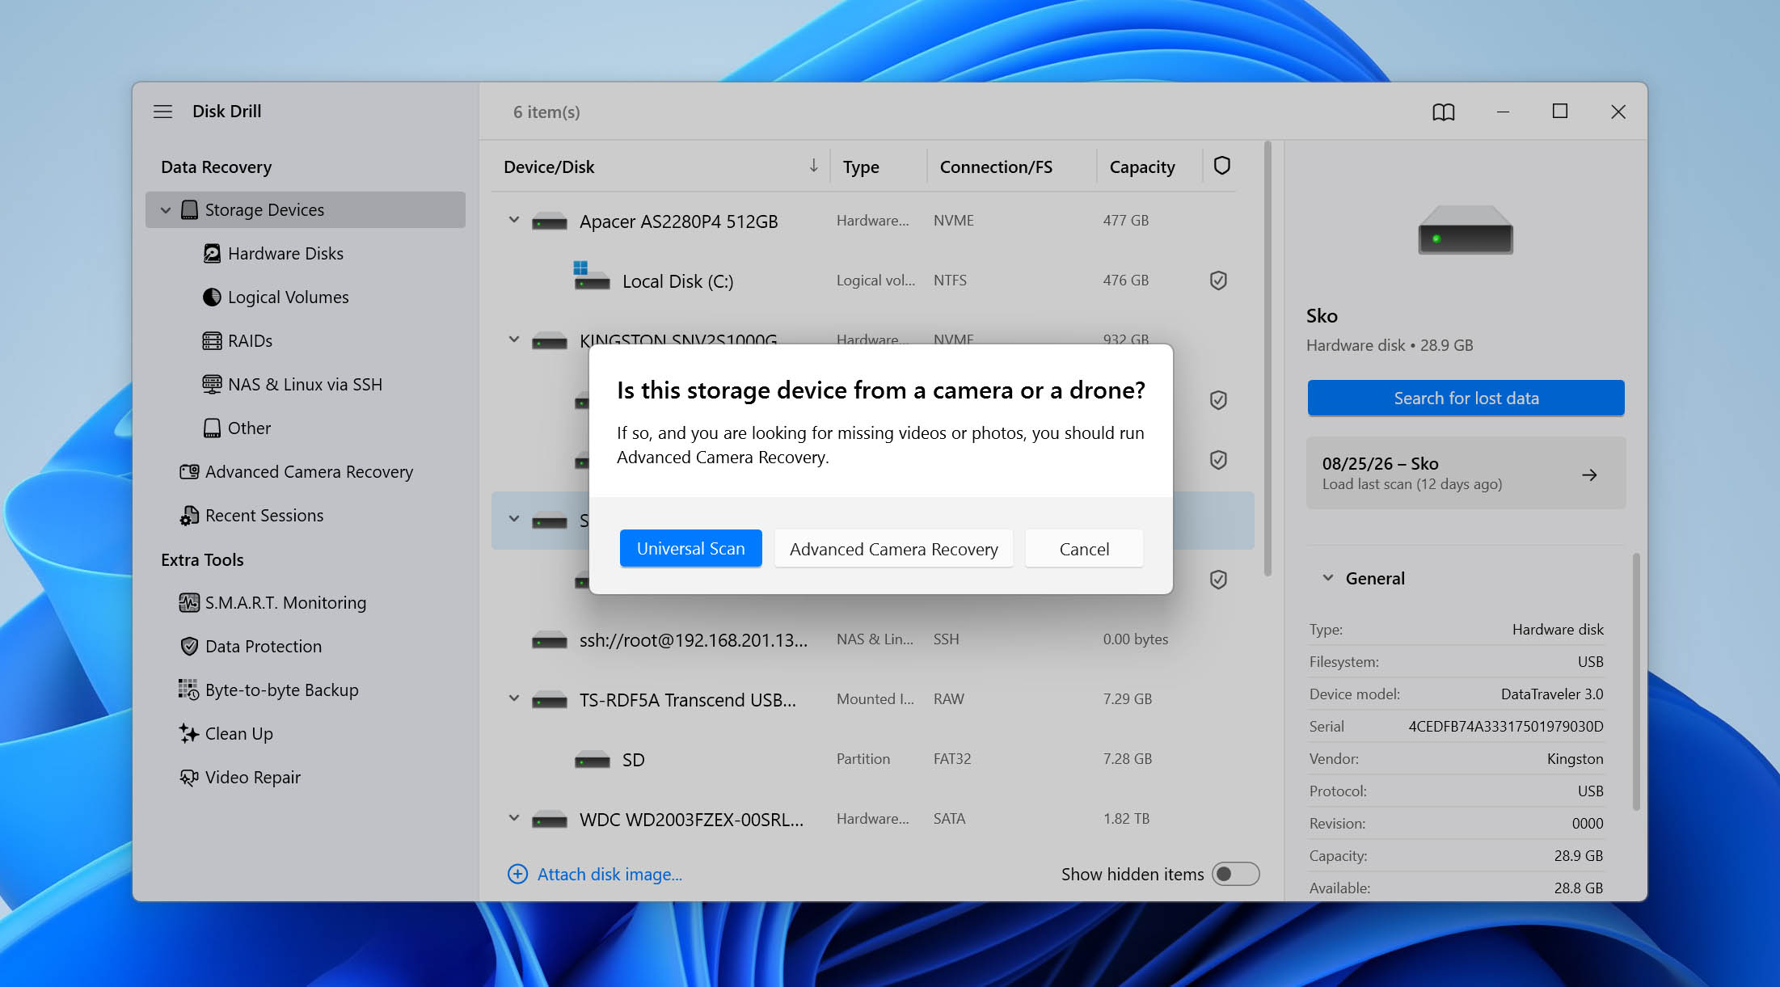Toggle the Show hidden items switch
Image resolution: width=1780 pixels, height=987 pixels.
coord(1235,875)
